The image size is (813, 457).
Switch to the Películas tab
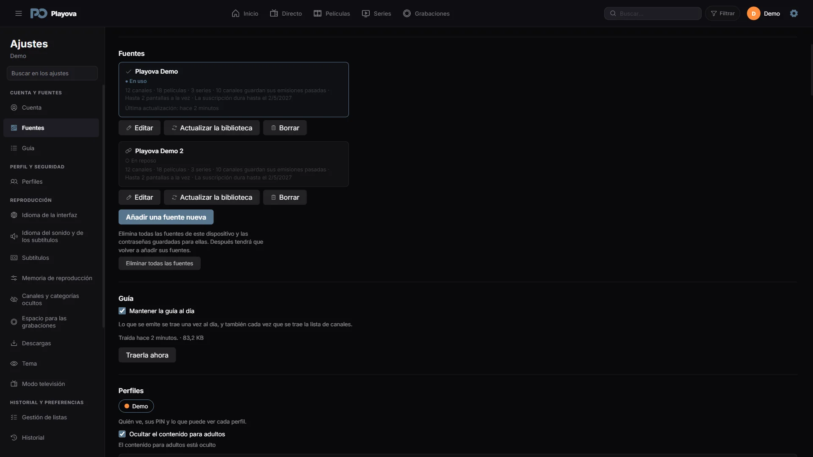(x=332, y=14)
